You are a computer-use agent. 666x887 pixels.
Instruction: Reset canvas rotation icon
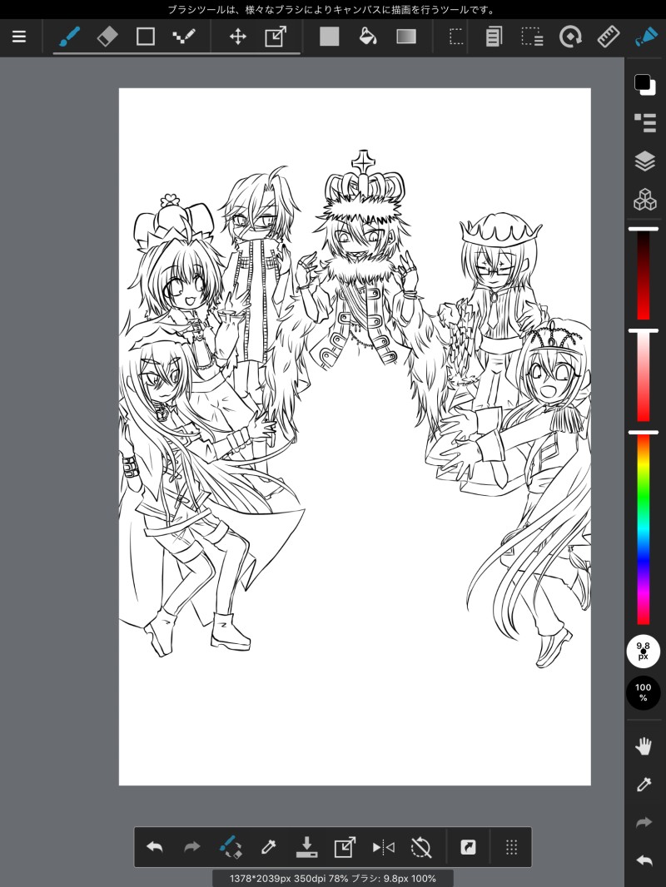421,847
